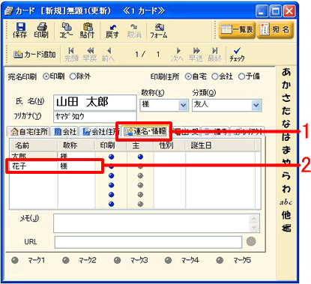Jump to か index in sidebar

(286, 85)
